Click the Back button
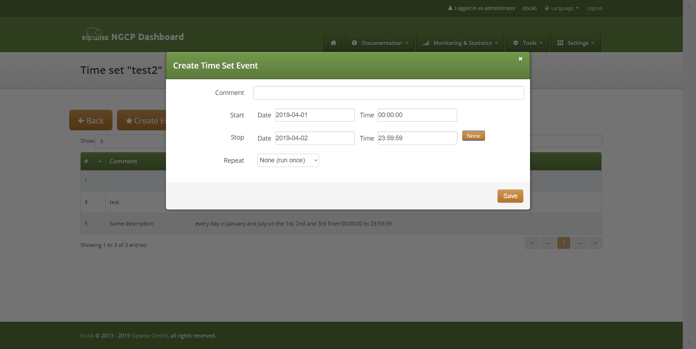This screenshot has height=349, width=696. pos(91,120)
